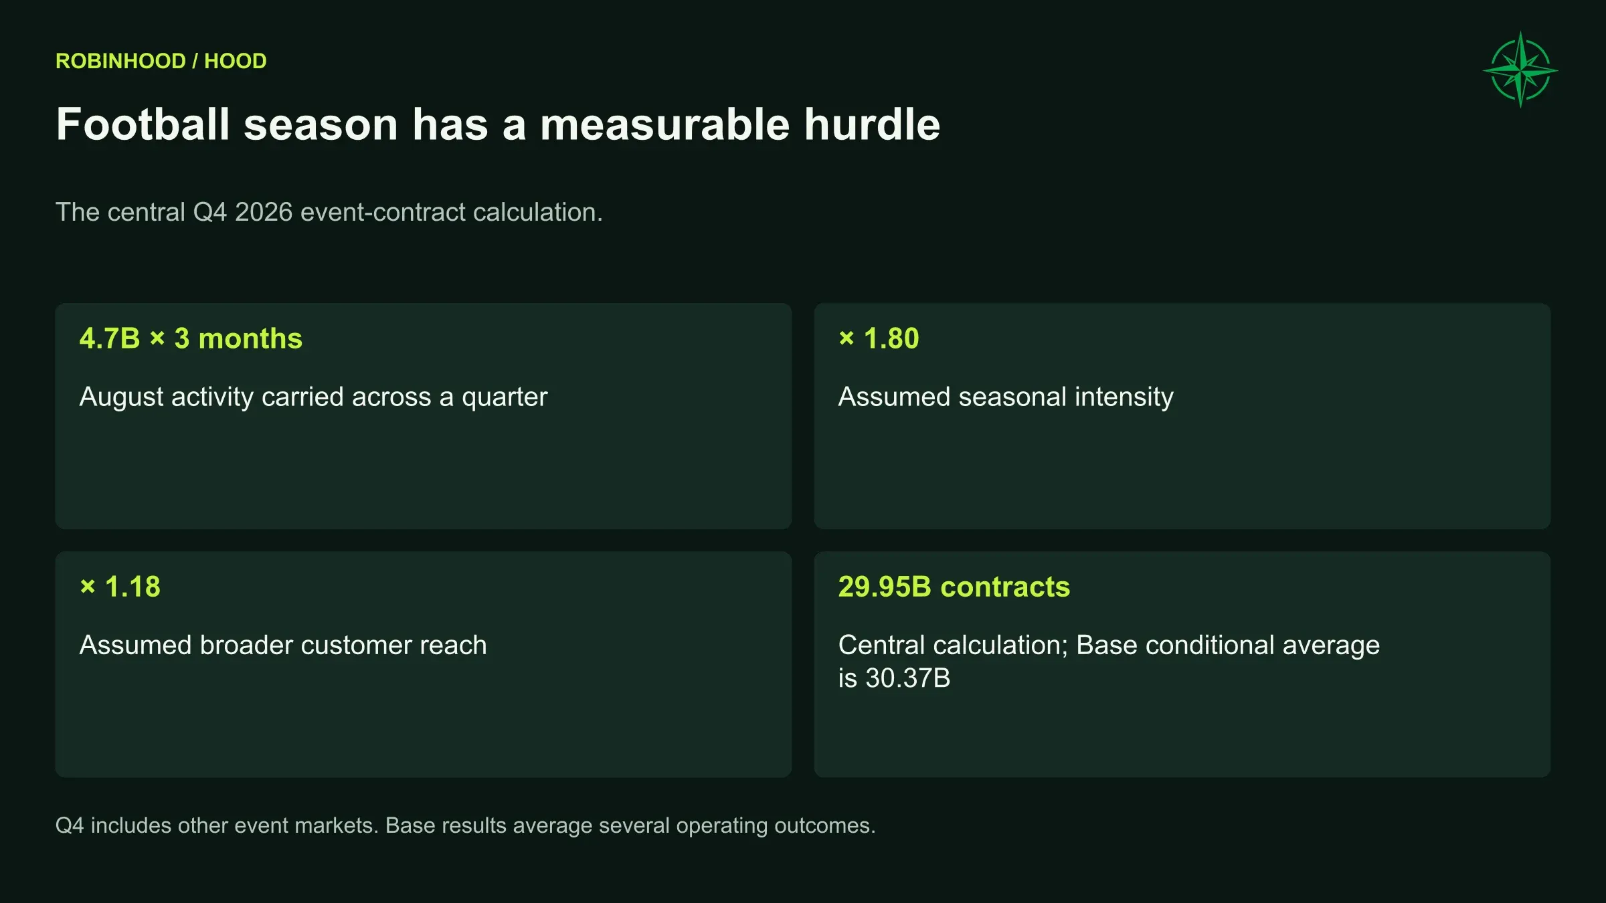Click the HOOD ticker text
Viewport: 1606px width, 903px height.
click(236, 61)
